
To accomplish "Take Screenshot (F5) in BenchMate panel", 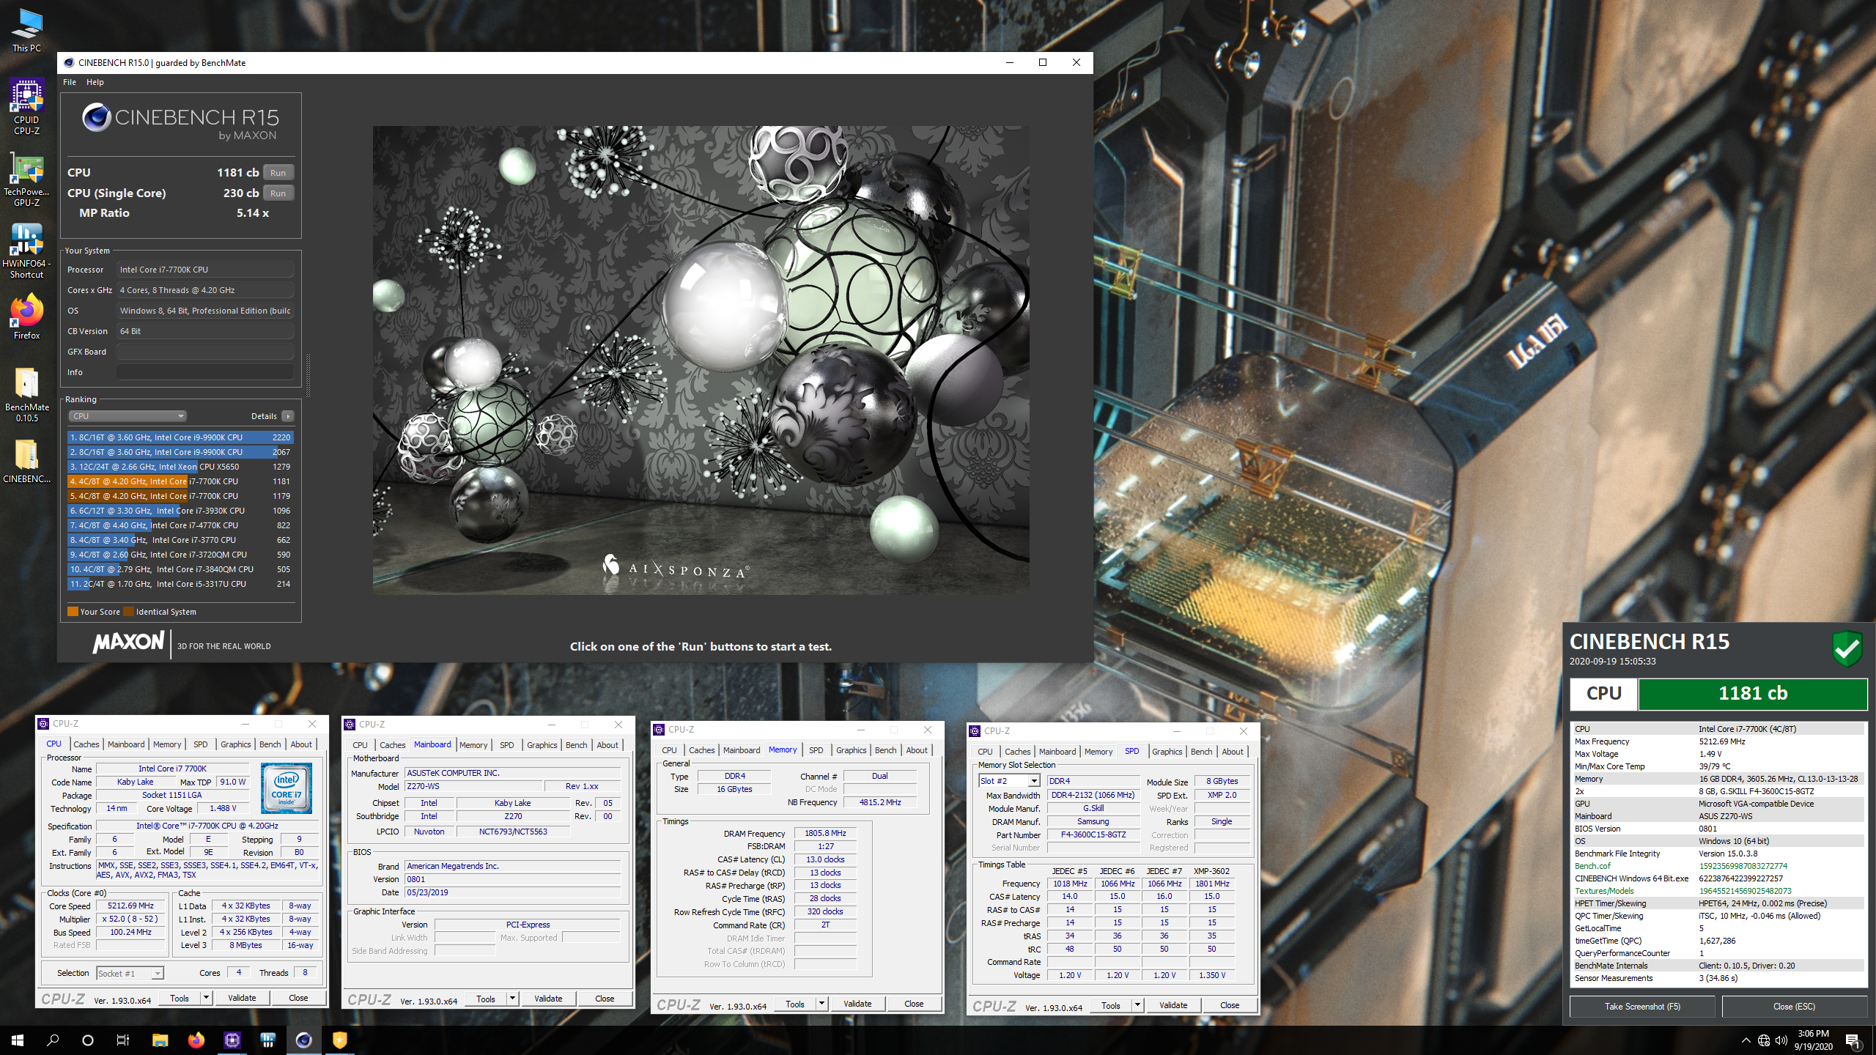I will click(x=1642, y=1007).
